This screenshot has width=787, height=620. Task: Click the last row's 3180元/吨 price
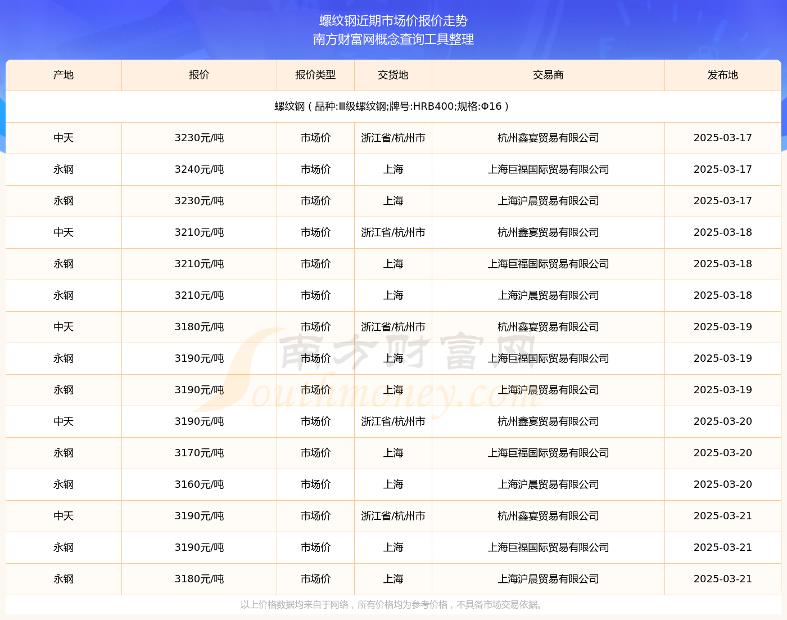point(199,579)
